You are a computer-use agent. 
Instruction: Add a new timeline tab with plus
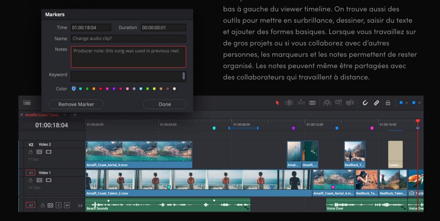(76, 115)
